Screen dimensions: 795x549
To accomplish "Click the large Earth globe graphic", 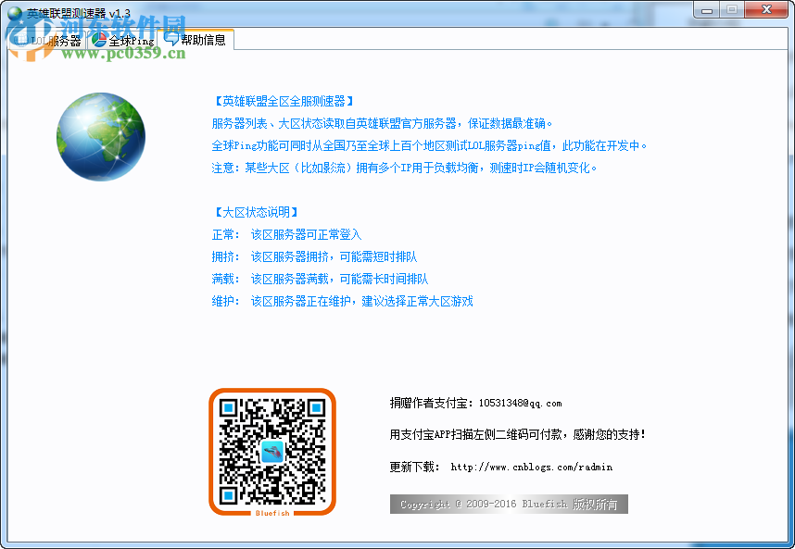I will click(x=100, y=135).
